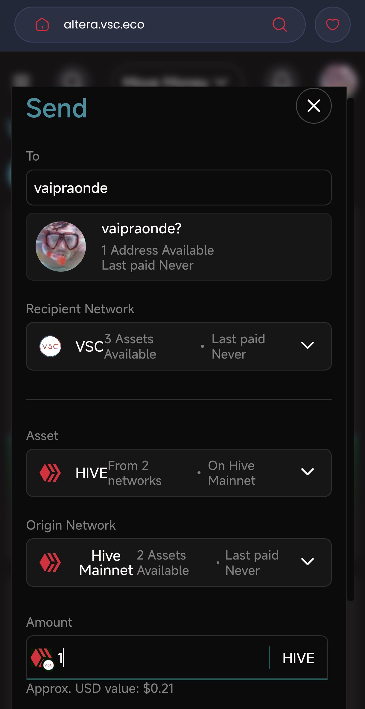This screenshot has height=709, width=365.
Task: Click the vaipraonde profile avatar
Action: click(x=61, y=247)
